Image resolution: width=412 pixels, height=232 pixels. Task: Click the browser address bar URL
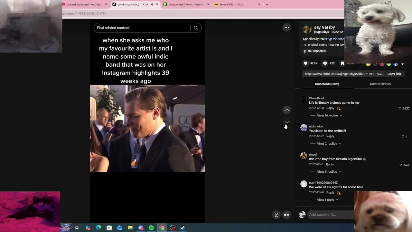(x=84, y=14)
